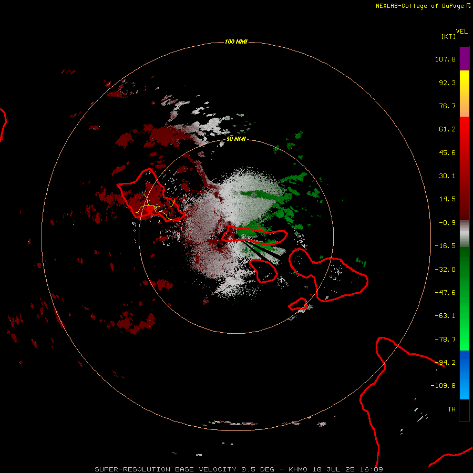The height and width of the screenshot is (473, 473).
Task: Click the gray near-zero segment of color bar
Action: click(464, 234)
